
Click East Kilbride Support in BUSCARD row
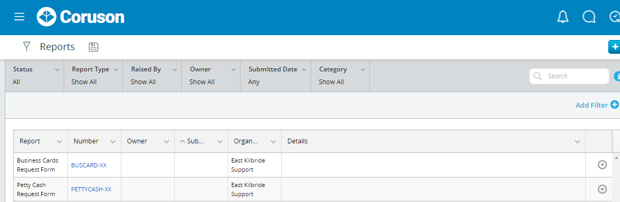pyautogui.click(x=249, y=165)
